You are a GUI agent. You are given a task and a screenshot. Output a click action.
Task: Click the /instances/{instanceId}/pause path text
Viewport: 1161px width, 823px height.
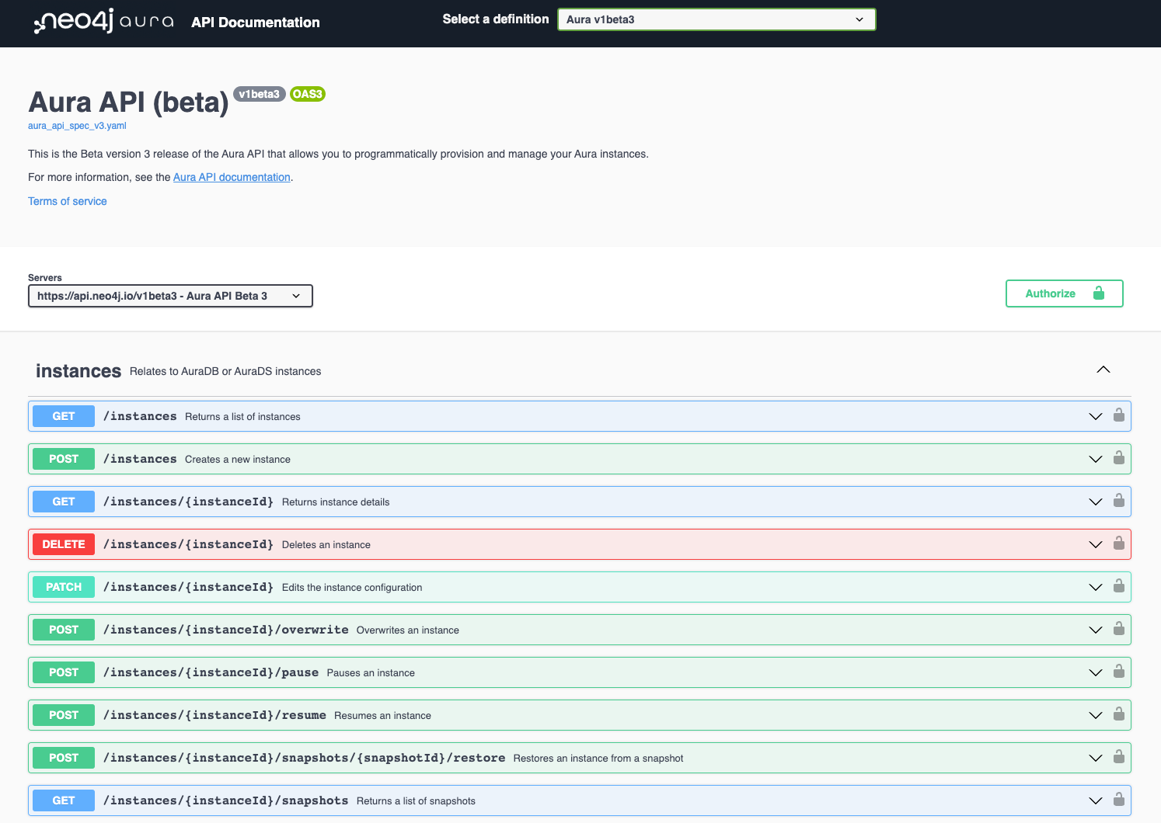(x=211, y=672)
